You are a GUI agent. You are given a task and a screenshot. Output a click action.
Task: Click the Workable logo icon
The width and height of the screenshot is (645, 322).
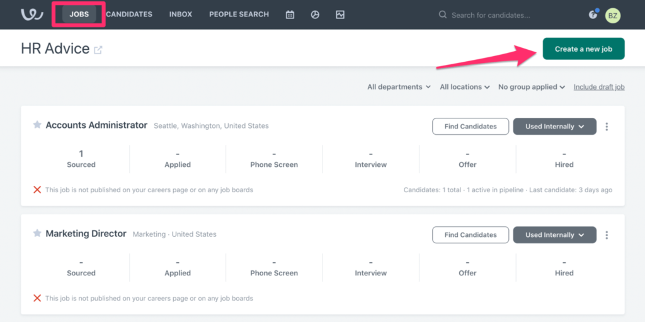32,14
